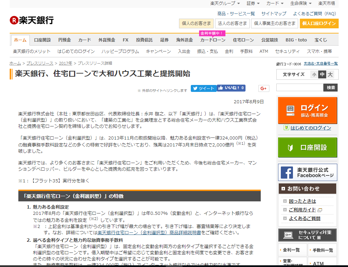Click the Google+ share icon

click(x=264, y=88)
